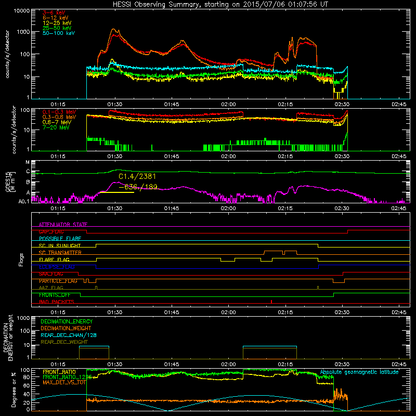Click the REAR_DEC_WEIGHT legend label
This screenshot has height=416, width=416.
click(x=64, y=342)
